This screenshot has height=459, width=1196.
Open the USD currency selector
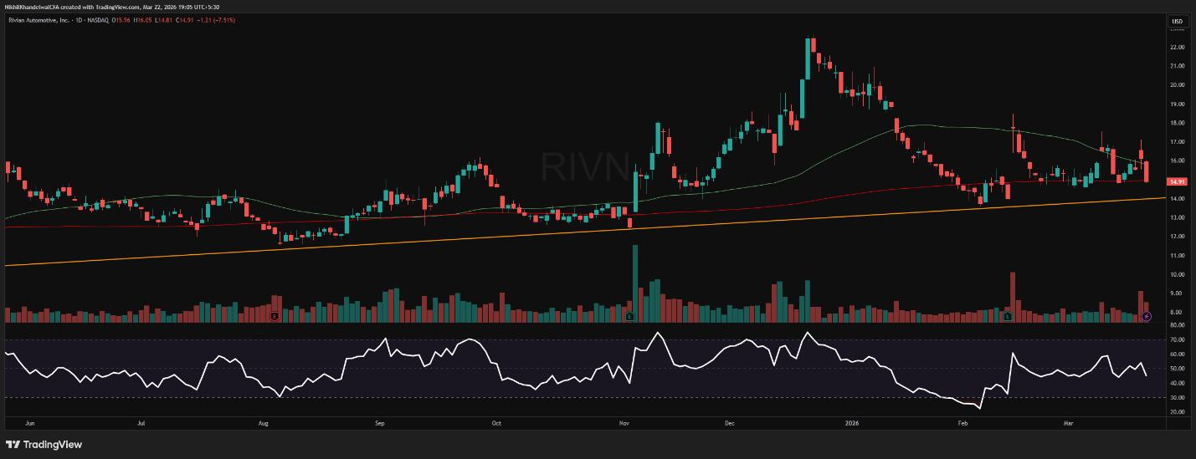[1176, 21]
